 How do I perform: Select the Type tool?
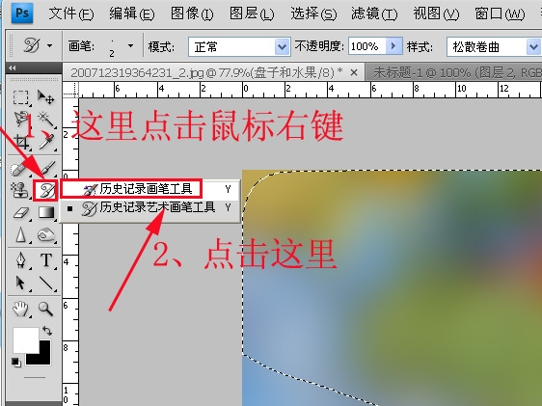[46, 260]
